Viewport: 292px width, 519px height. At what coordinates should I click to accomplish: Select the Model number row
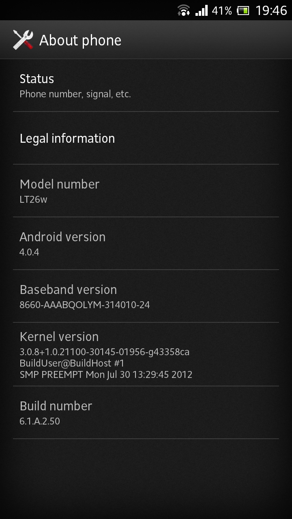click(146, 191)
